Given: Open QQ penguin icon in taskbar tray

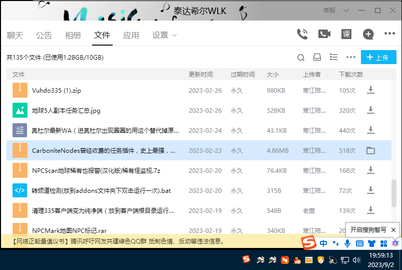Looking at the screenshot, I should [297, 260].
